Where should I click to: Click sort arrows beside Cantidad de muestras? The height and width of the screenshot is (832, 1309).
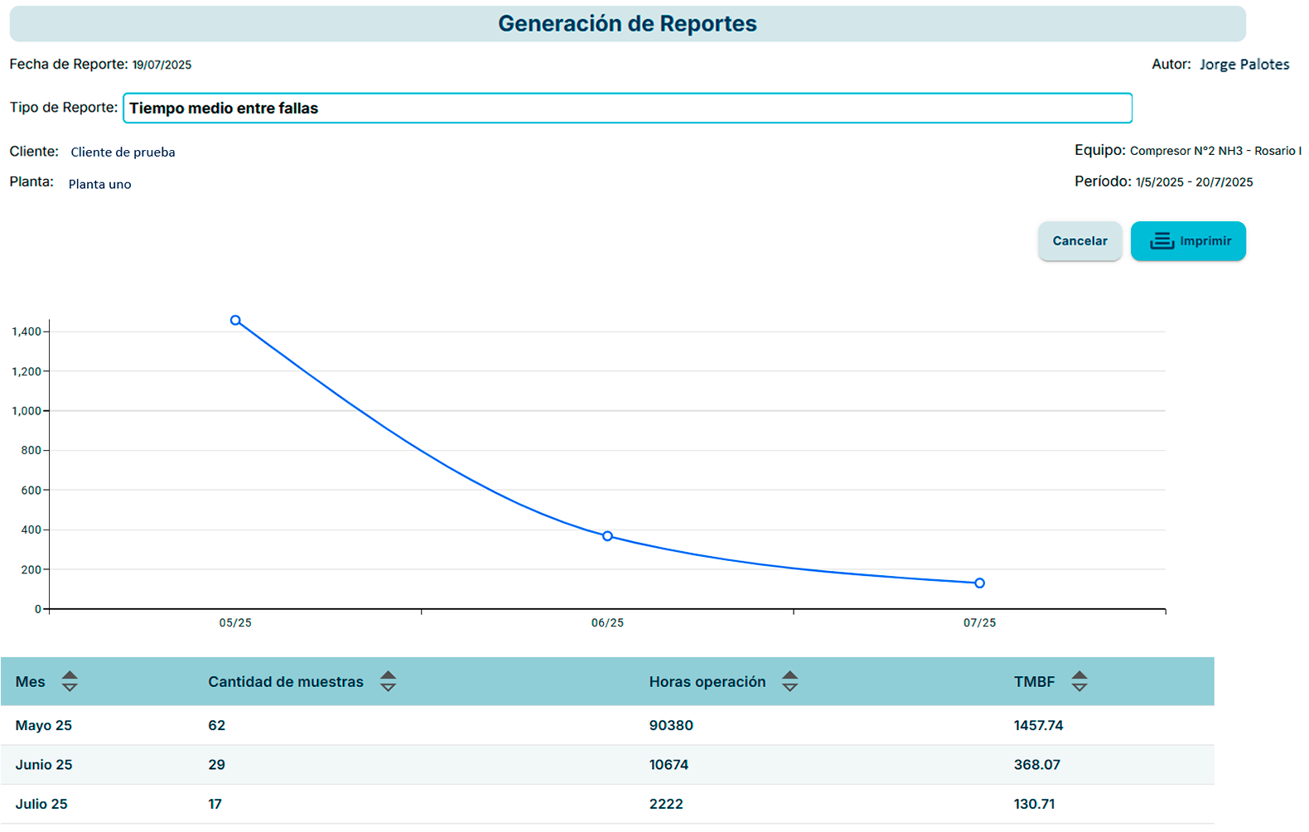pos(388,681)
